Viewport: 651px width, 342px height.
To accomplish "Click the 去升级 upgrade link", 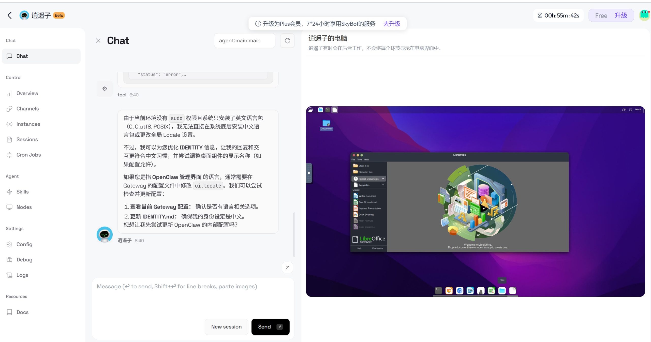I will [392, 24].
